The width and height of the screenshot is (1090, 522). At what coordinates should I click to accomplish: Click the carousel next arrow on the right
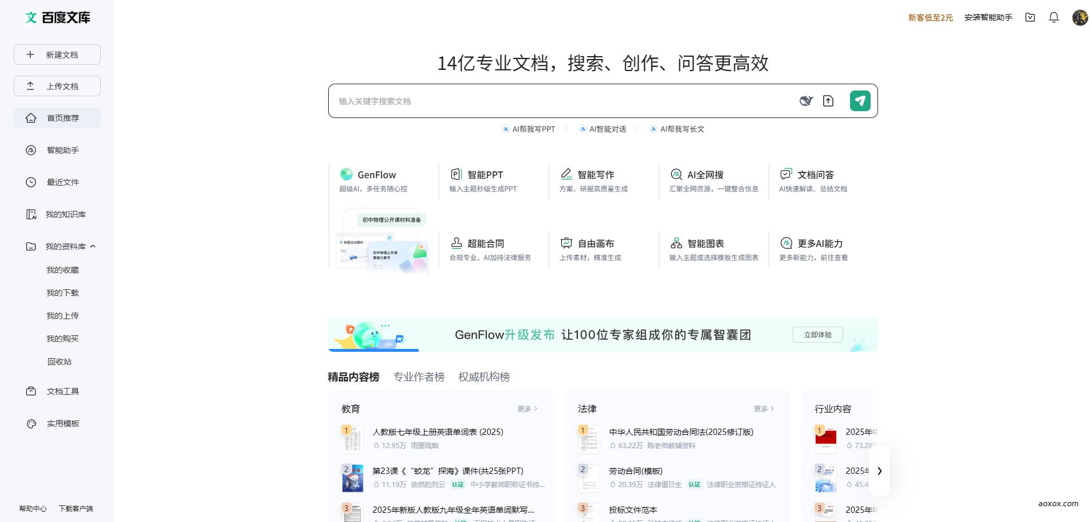[880, 471]
